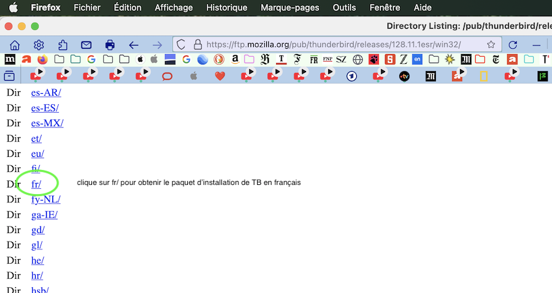Open the Amazon bookmark
The image size is (552, 293).
pos(235,59)
